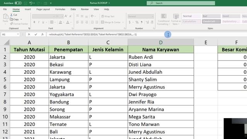
Task: Open the Conditional Formatting menu
Action: [164, 19]
